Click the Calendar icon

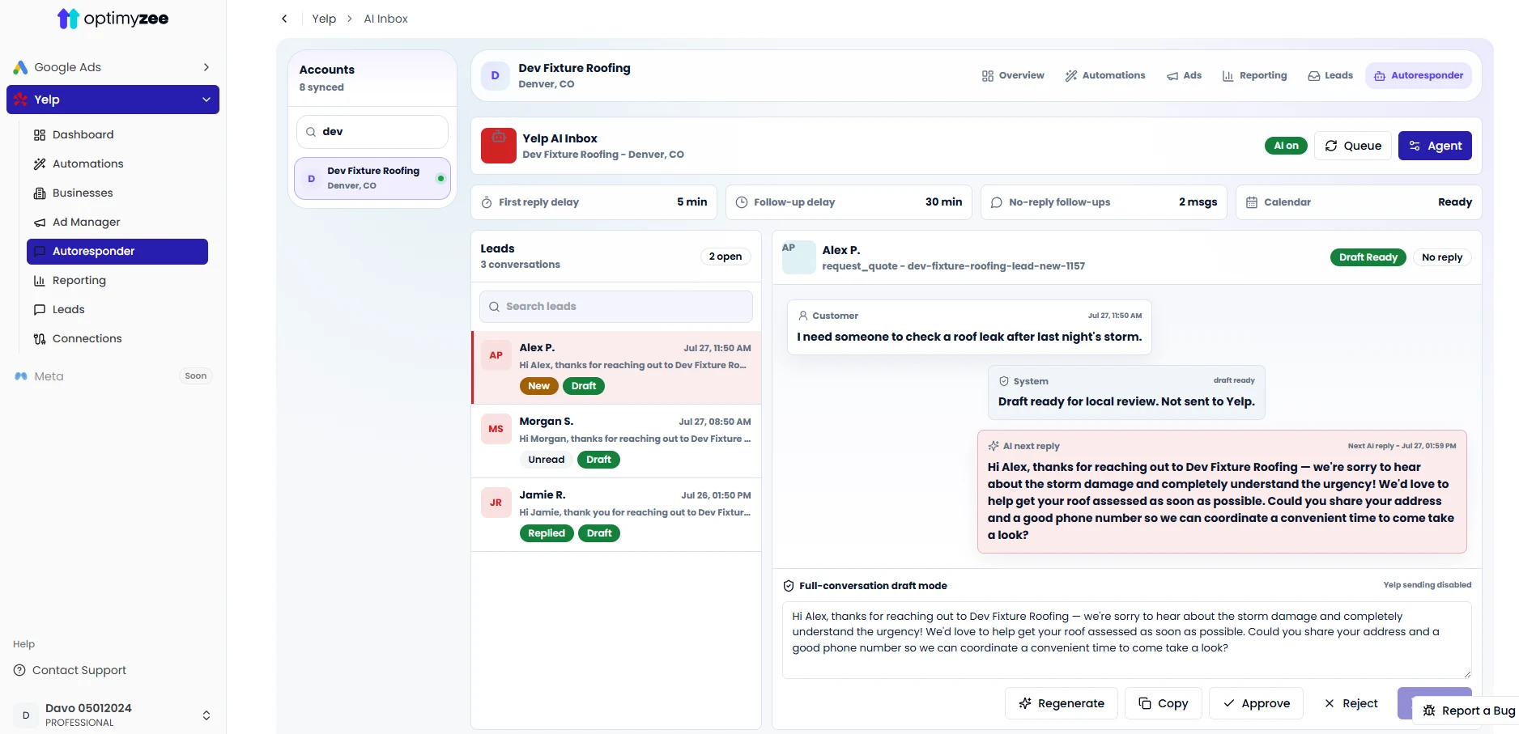tap(1252, 202)
